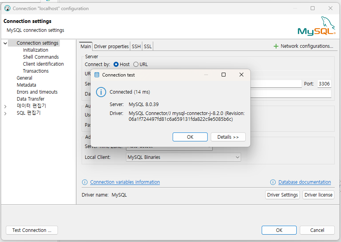Open Database documentation link
This screenshot has height=242, width=341.
(x=304, y=182)
